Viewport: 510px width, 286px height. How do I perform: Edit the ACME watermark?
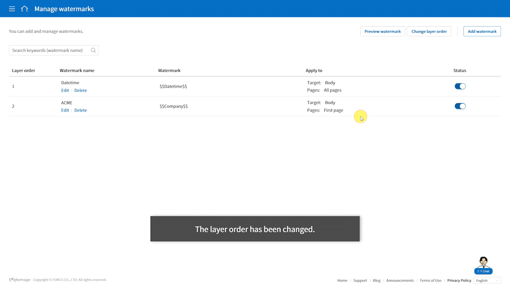[x=65, y=110]
